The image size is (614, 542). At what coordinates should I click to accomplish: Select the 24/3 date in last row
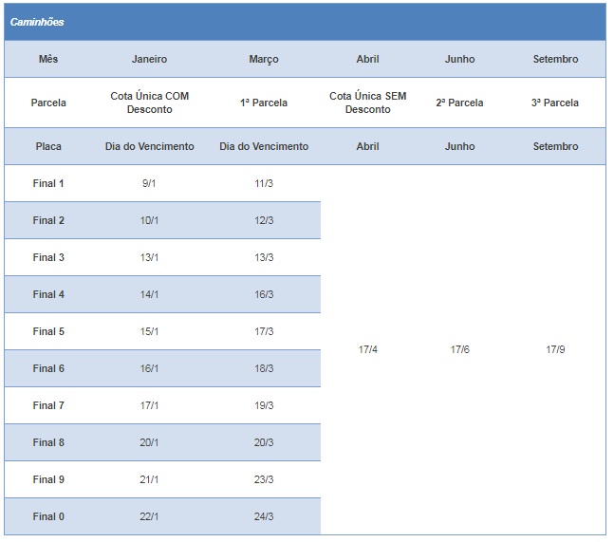[x=264, y=517]
